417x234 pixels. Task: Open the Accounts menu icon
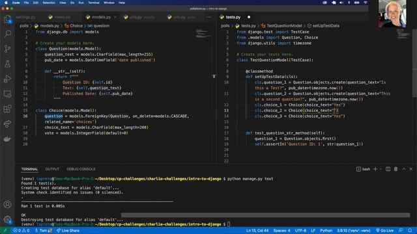[x=7, y=205]
